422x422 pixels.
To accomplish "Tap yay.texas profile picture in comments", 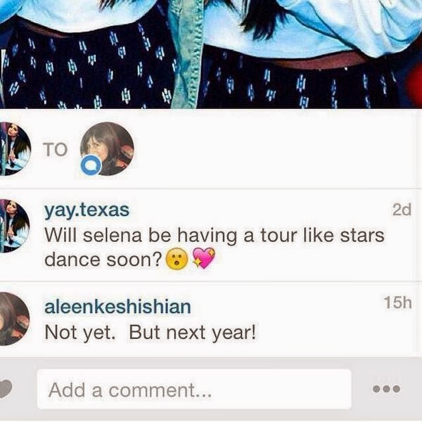I will [14, 226].
